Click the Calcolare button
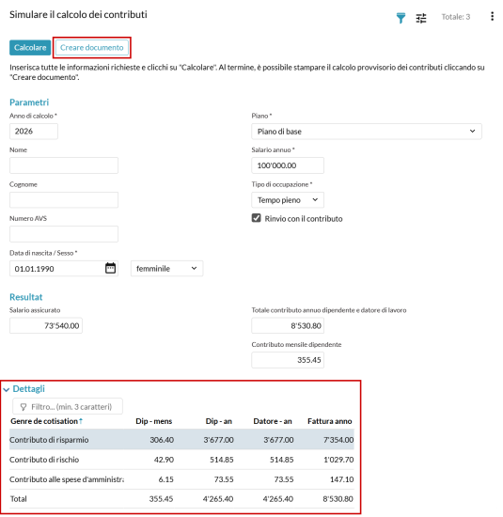The height and width of the screenshot is (517, 503). coord(30,48)
